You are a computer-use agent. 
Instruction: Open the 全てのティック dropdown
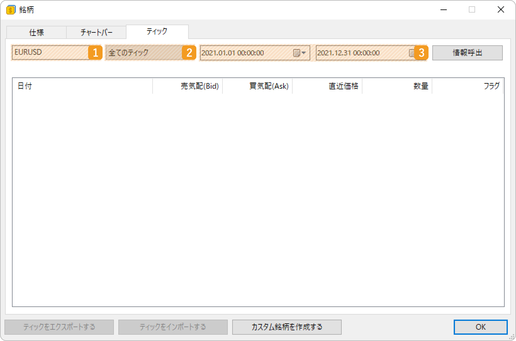150,53
